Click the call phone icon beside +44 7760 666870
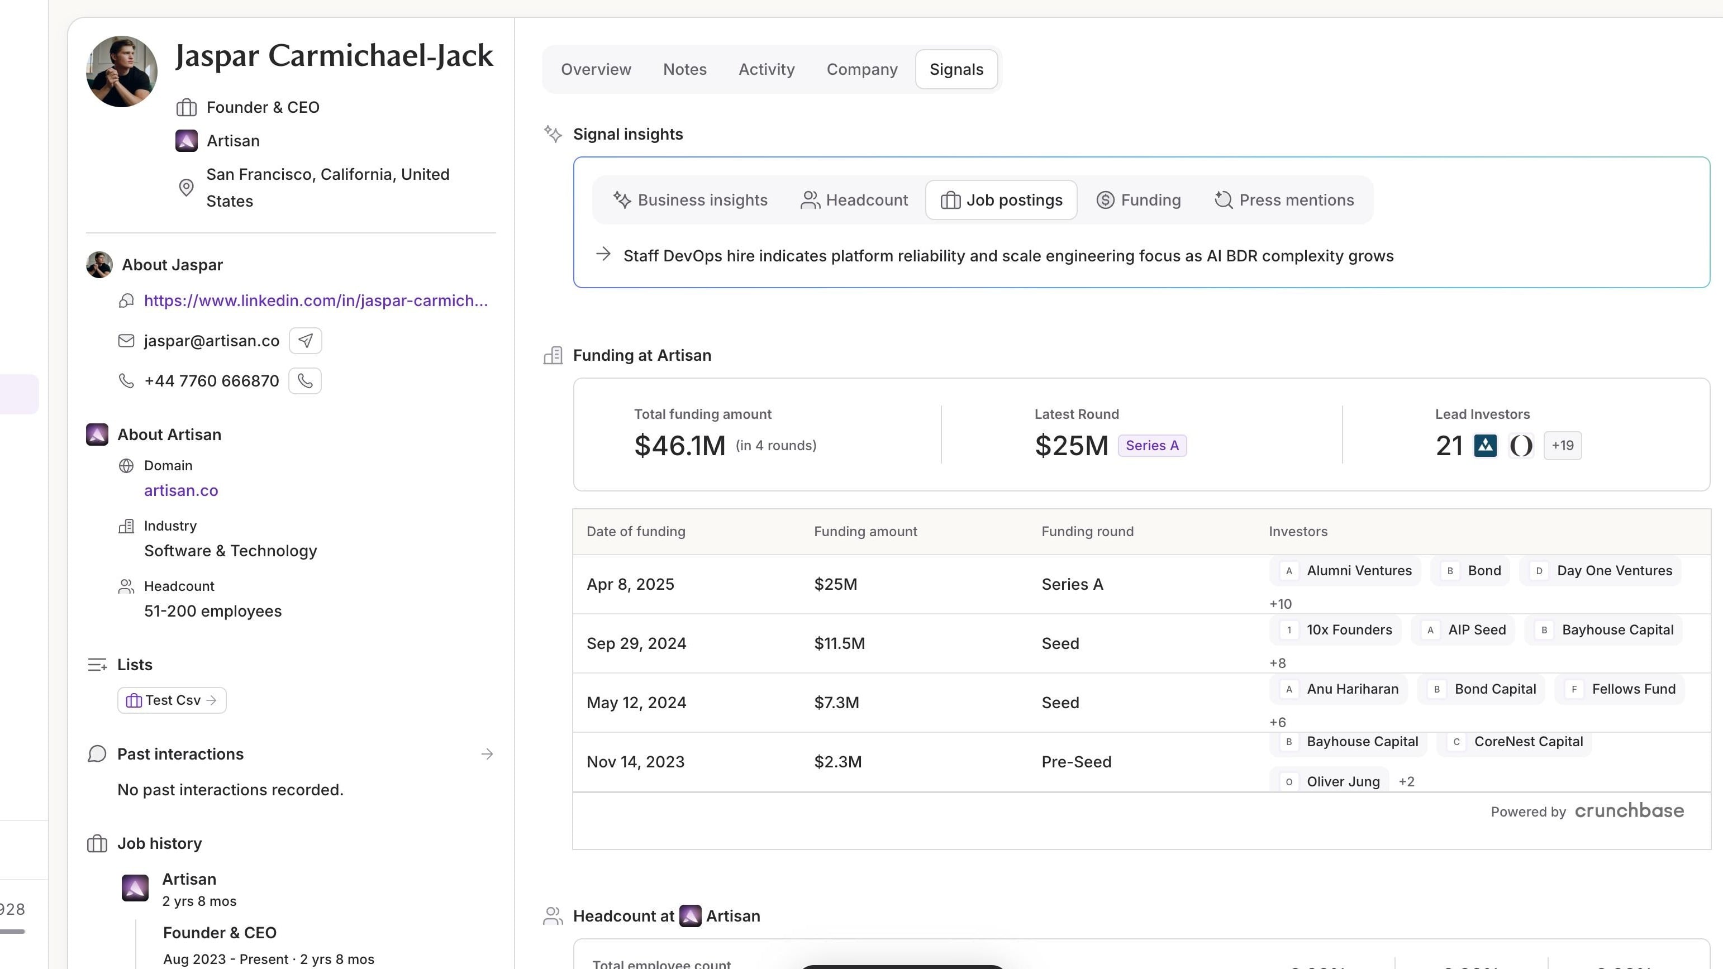Screen dimensions: 1723x969 click(305, 381)
